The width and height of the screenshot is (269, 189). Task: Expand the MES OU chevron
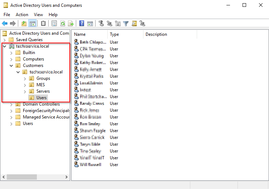(25, 85)
